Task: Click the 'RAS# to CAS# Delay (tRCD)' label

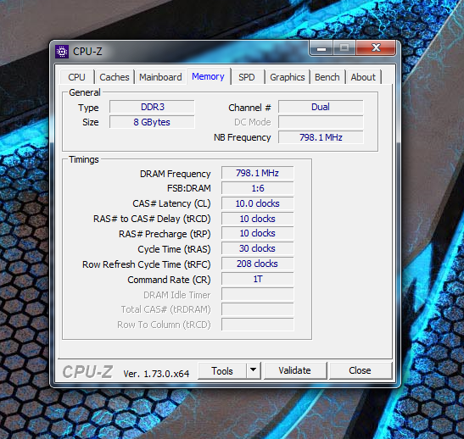Action: pyautogui.click(x=152, y=219)
